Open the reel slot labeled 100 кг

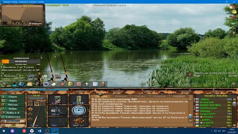[x=58, y=111]
